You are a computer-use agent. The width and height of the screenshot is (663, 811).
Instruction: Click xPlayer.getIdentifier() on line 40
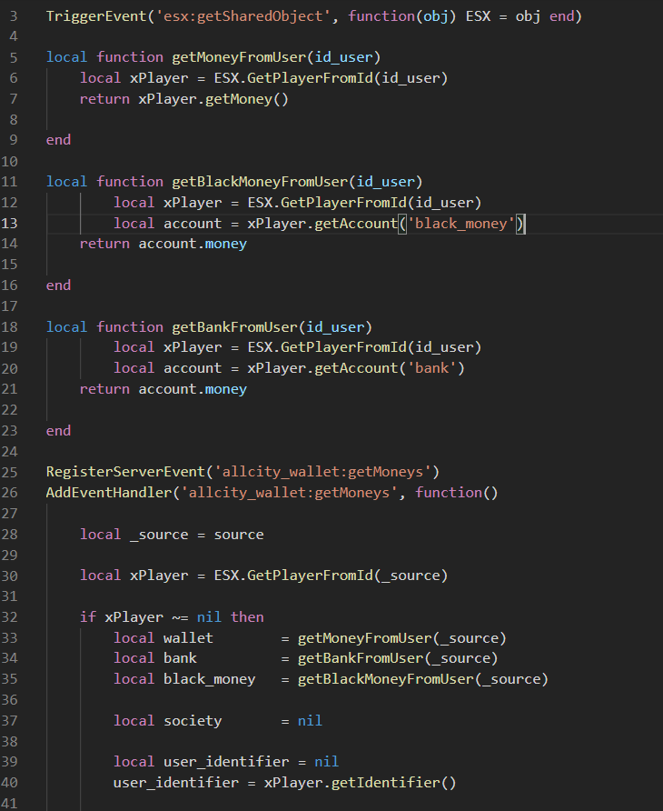pyautogui.click(x=361, y=783)
